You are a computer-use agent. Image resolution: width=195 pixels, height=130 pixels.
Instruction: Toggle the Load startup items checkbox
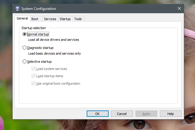(33, 76)
